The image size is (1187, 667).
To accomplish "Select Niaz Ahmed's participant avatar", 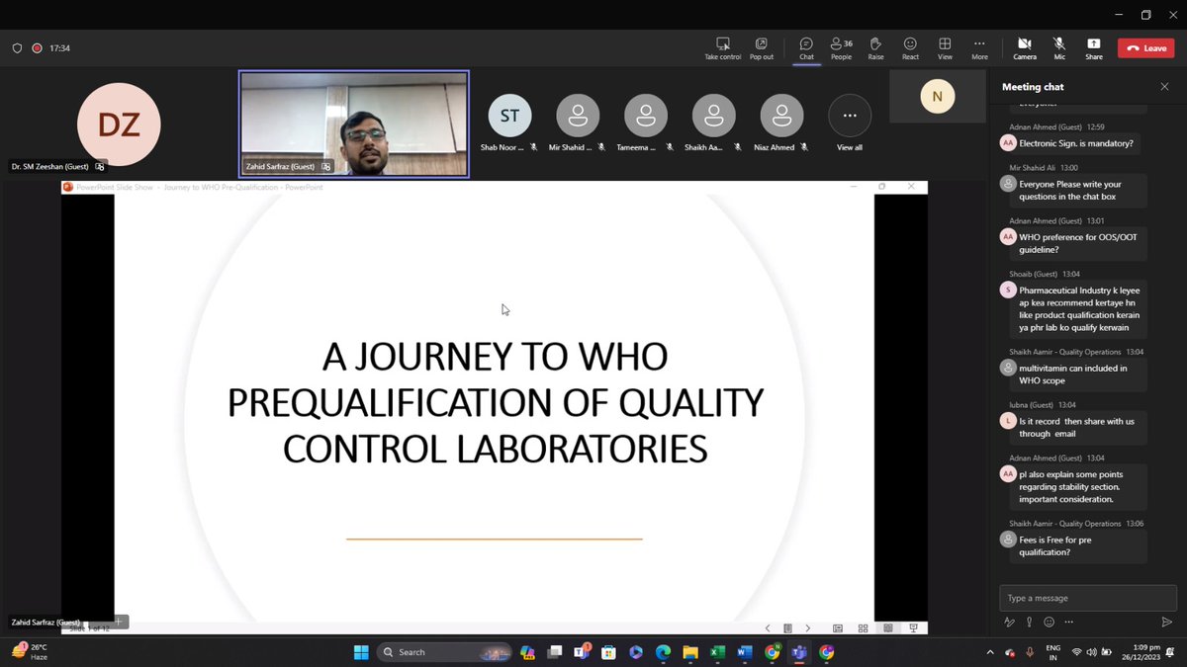I will click(x=781, y=116).
